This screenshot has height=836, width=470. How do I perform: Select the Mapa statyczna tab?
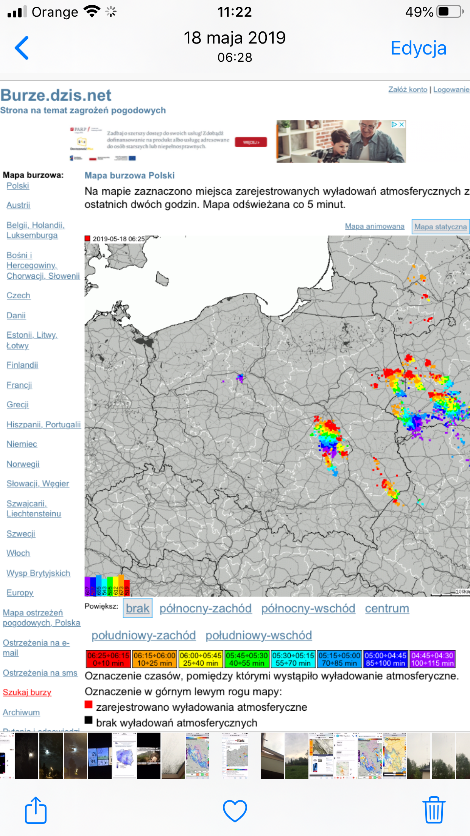pos(440,227)
